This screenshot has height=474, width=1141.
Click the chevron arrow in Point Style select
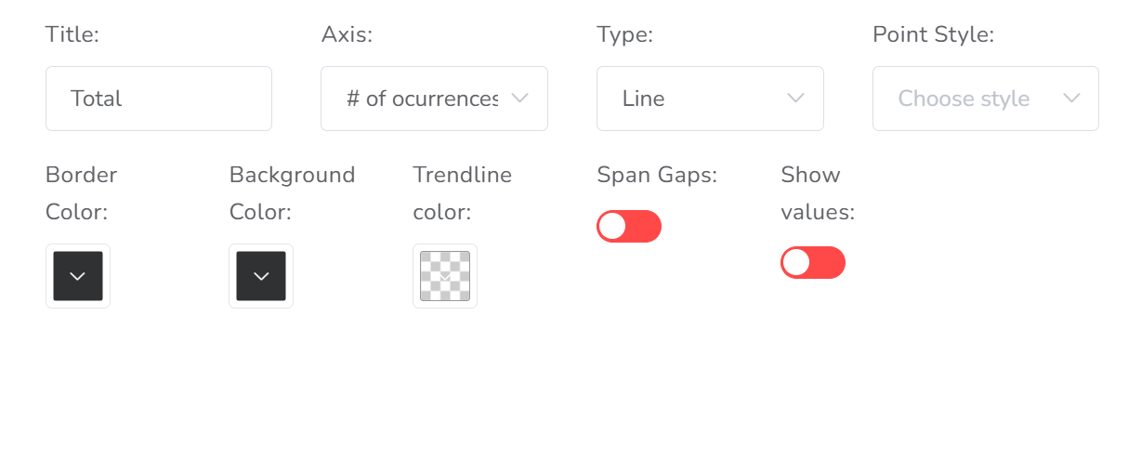pos(1071,98)
